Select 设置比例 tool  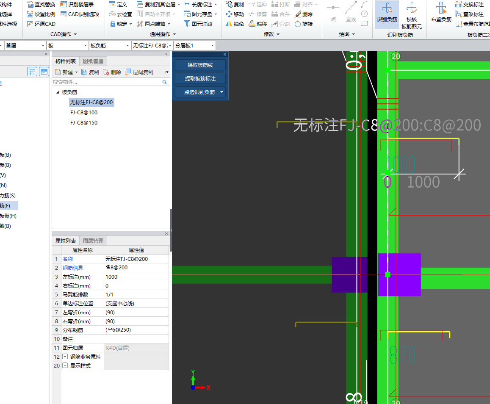pos(41,14)
